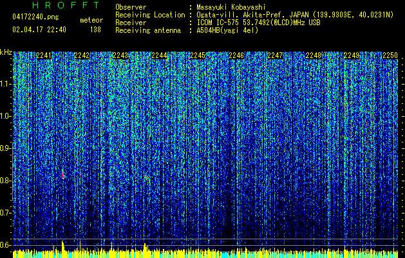Click the A504HB(yagi 4el) antenna text
405x258 pixels.
(227, 30)
